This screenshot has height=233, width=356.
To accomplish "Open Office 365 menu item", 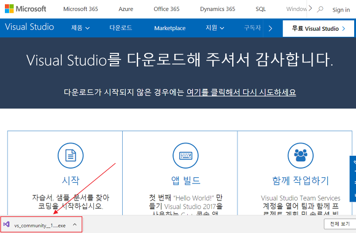I will [166, 9].
